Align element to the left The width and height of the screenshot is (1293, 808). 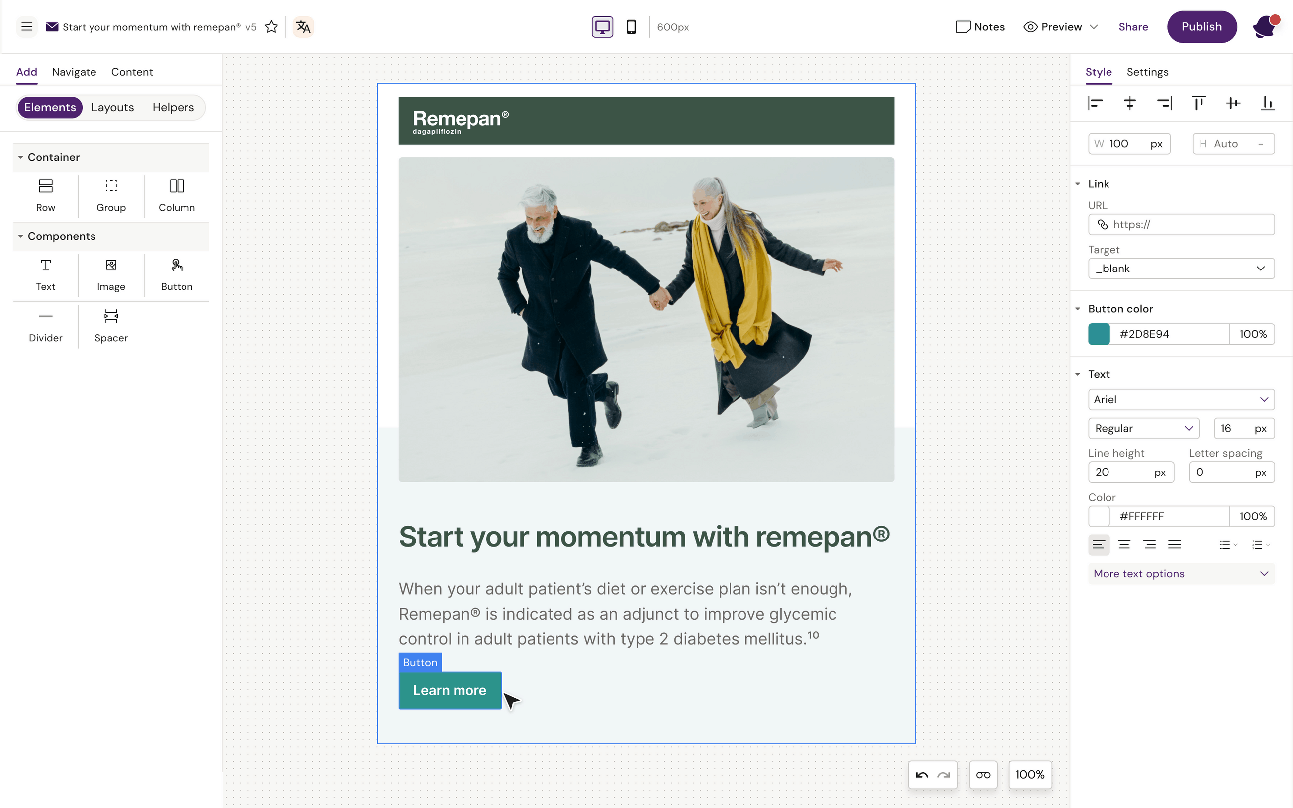point(1095,103)
